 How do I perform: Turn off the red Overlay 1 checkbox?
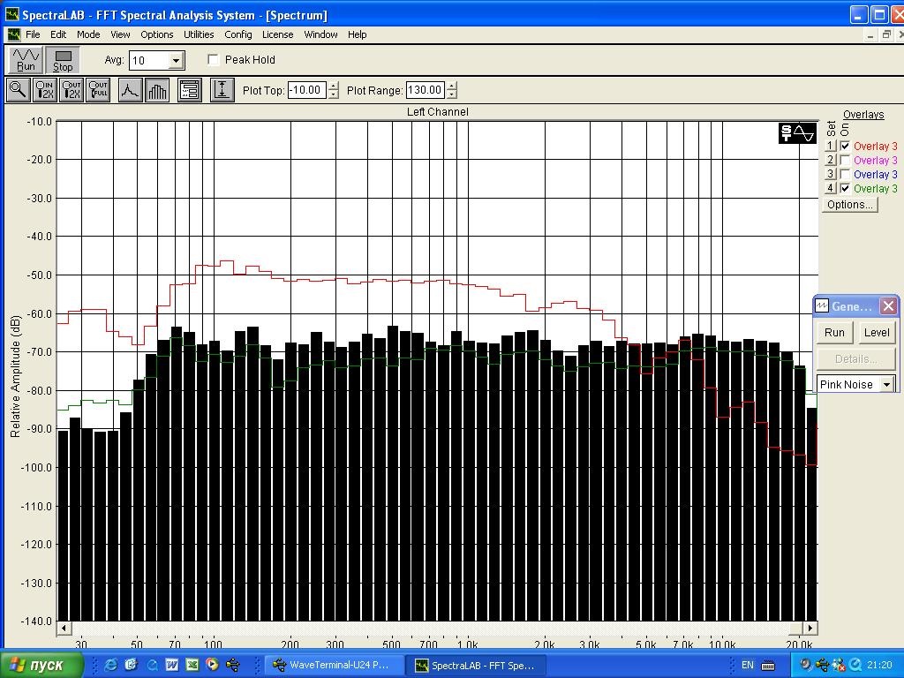point(845,146)
